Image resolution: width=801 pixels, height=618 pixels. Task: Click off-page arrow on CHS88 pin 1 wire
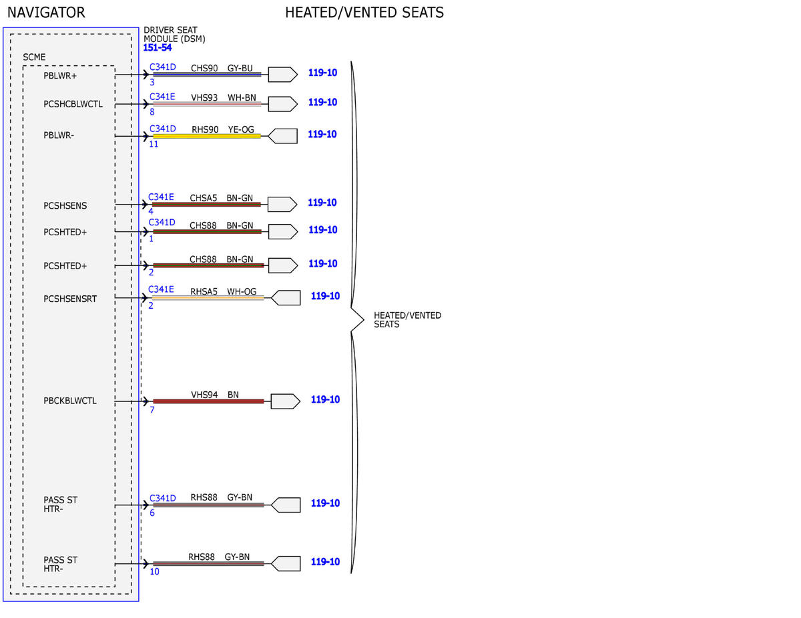tap(282, 231)
